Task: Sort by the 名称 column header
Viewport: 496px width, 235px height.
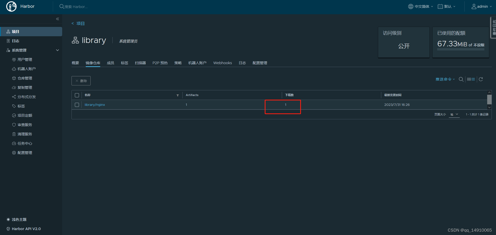Action: coord(88,95)
